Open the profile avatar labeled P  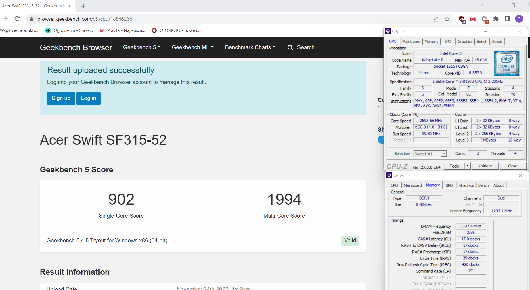pos(519,19)
